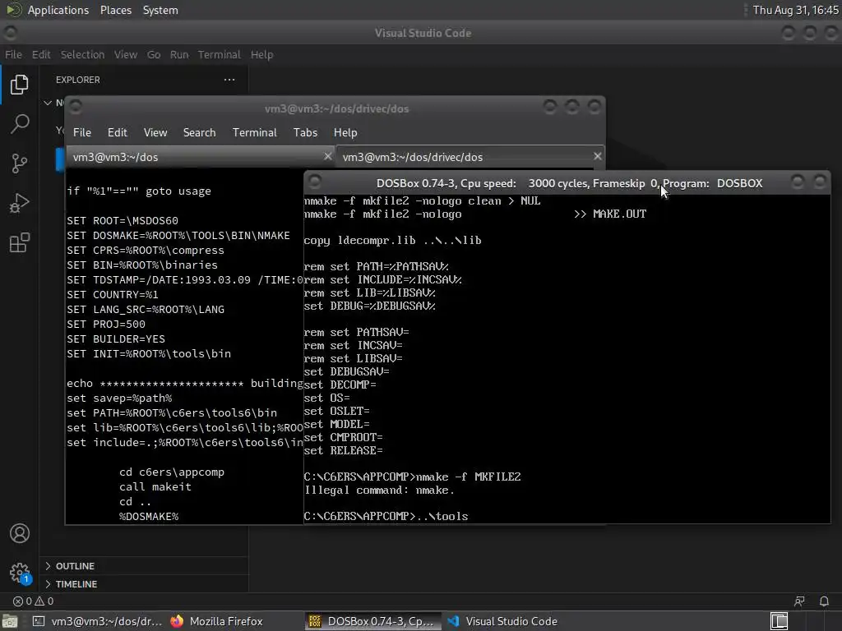Open the VS Code window menu button

[x=10, y=33]
